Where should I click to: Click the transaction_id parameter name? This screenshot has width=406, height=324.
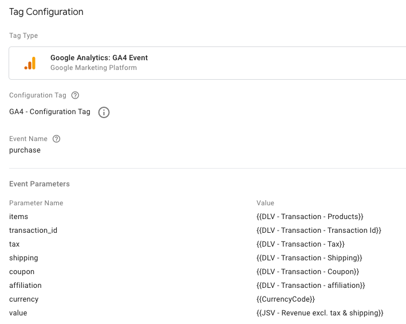tap(33, 231)
